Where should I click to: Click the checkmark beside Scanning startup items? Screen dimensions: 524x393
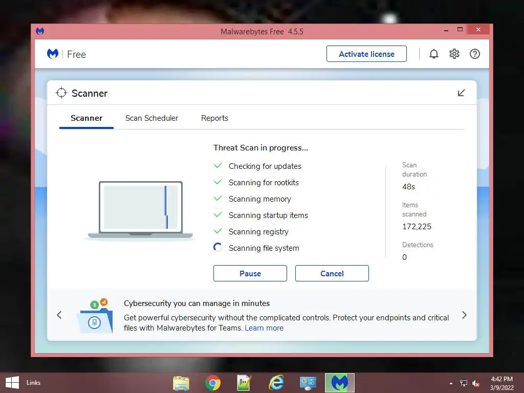pos(217,215)
